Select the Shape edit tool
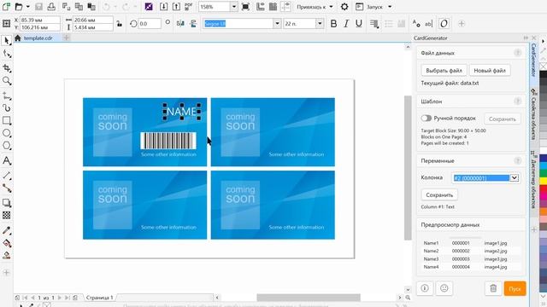Viewport: 547px width, 307px height. (x=7, y=54)
